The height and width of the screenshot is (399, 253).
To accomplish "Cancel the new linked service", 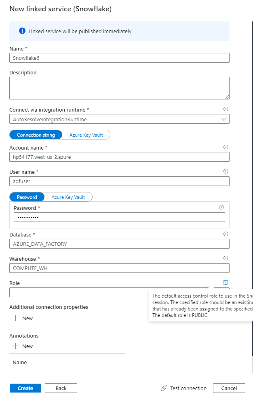I will coord(229,388).
